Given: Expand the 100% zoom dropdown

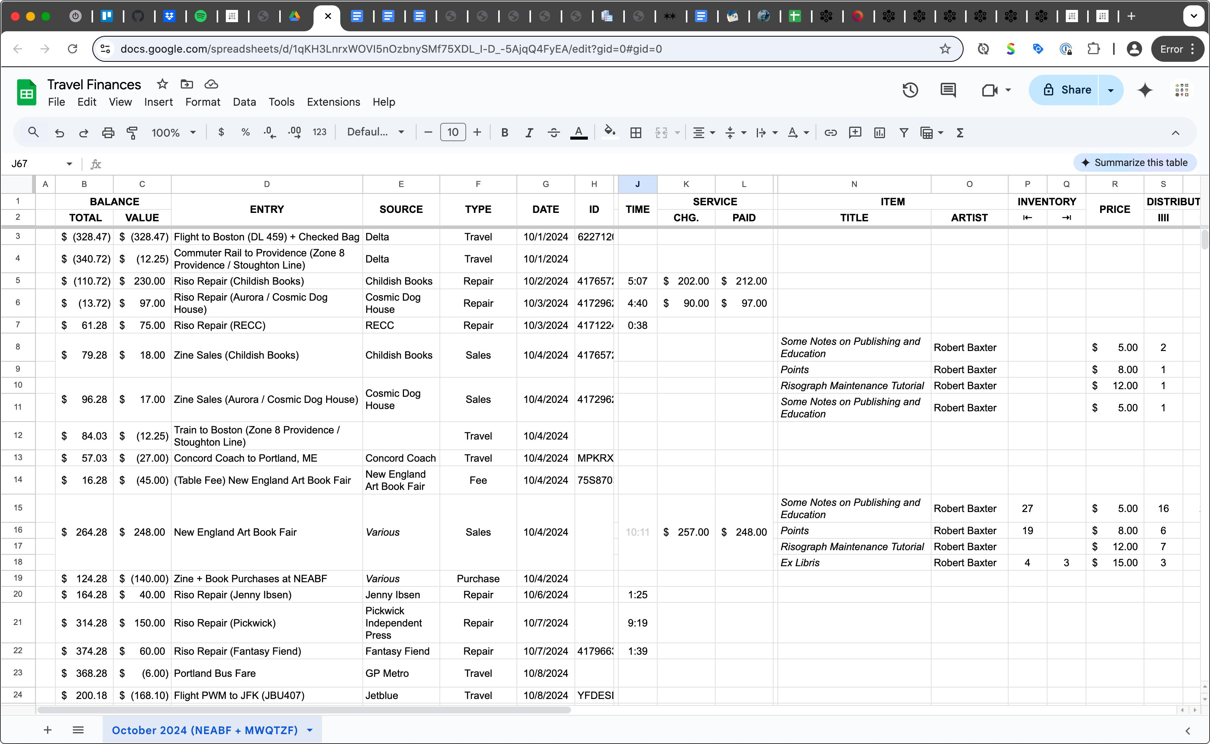Looking at the screenshot, I should pos(174,133).
